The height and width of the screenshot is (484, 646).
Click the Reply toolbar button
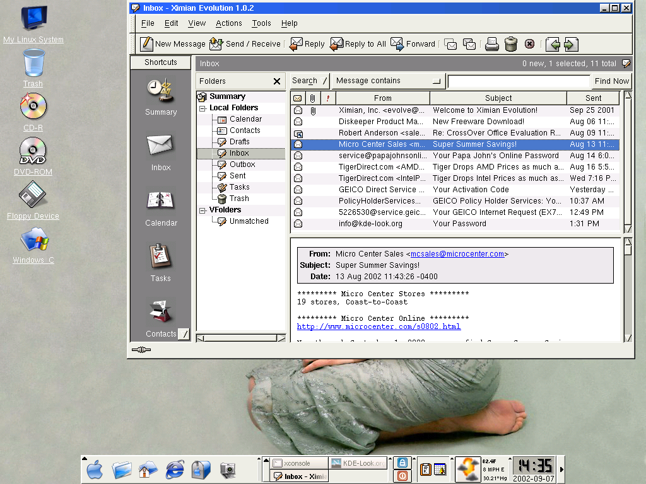tap(307, 44)
